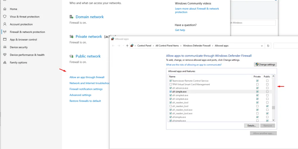298x149 pixels.
Task: Uncheck Private for Teamviewer Remote Control Service
Action: point(257,81)
